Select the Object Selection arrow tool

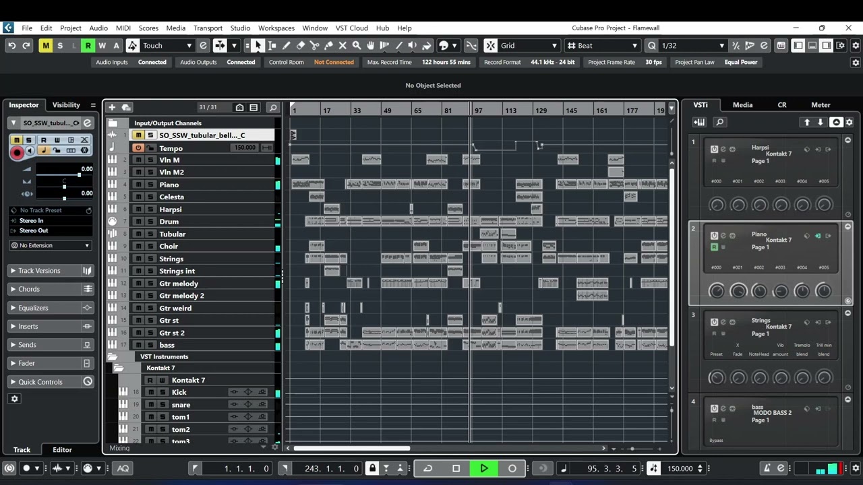coord(258,46)
